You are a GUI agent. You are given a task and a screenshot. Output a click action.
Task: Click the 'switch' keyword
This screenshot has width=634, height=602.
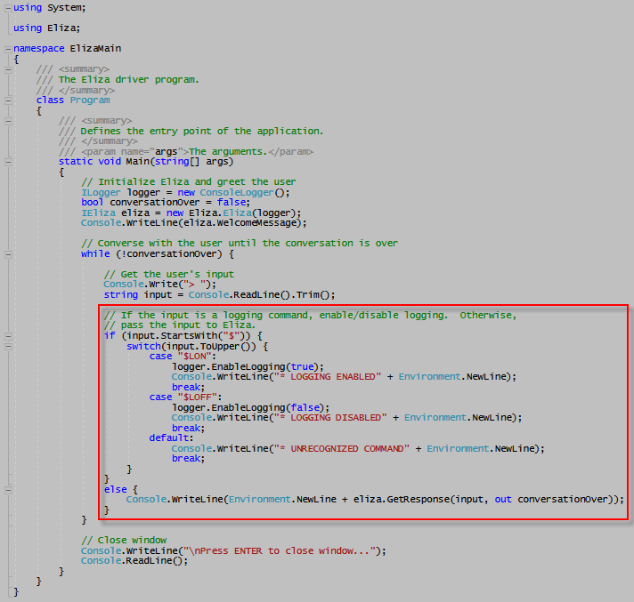tap(143, 347)
